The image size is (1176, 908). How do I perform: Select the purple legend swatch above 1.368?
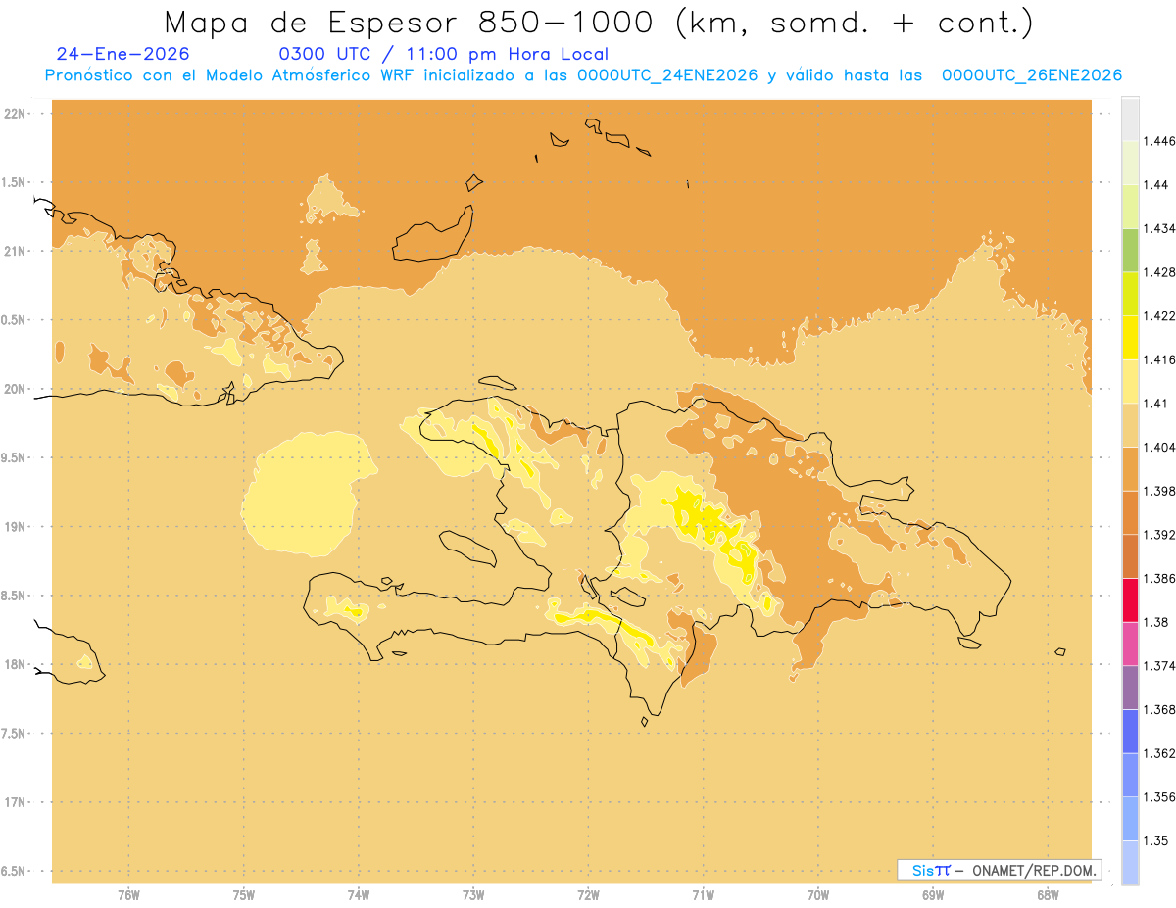[x=1130, y=688]
